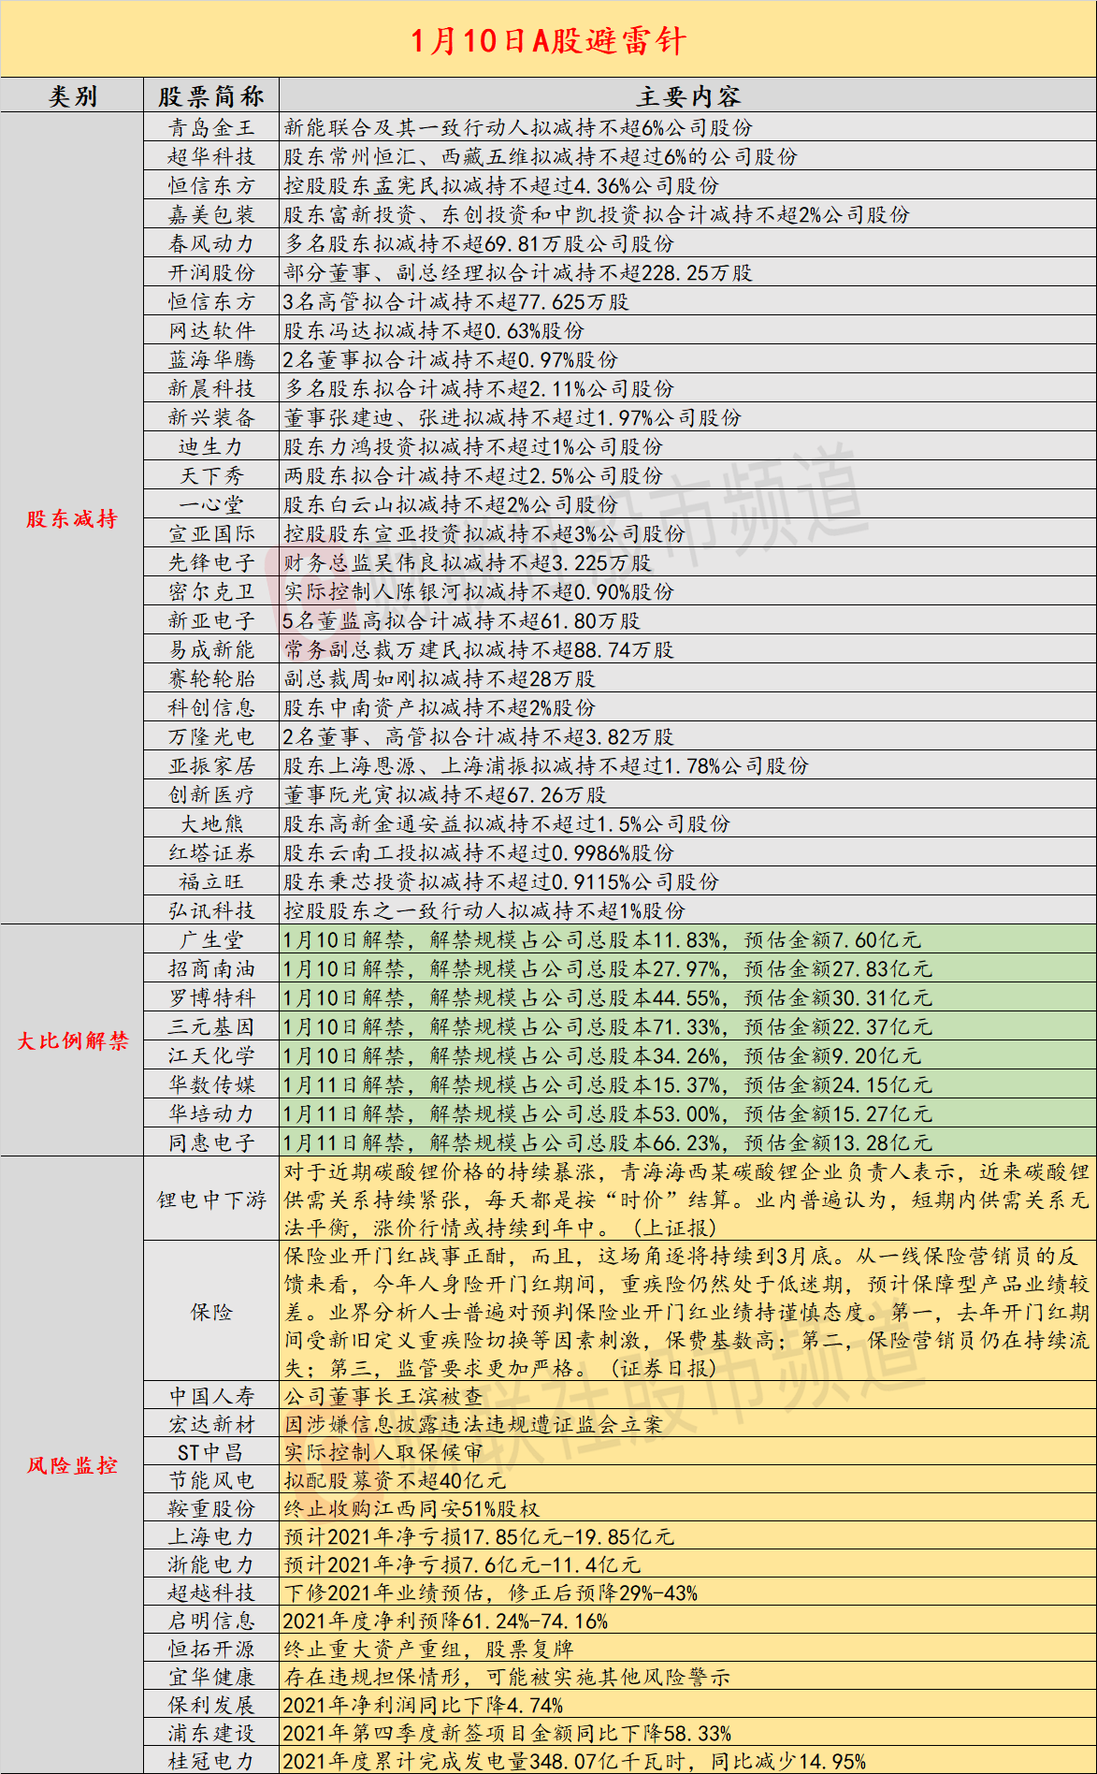Screen dimensions: 1097x1774
Task: Select stock name ST中昌
Action: [x=211, y=1452]
